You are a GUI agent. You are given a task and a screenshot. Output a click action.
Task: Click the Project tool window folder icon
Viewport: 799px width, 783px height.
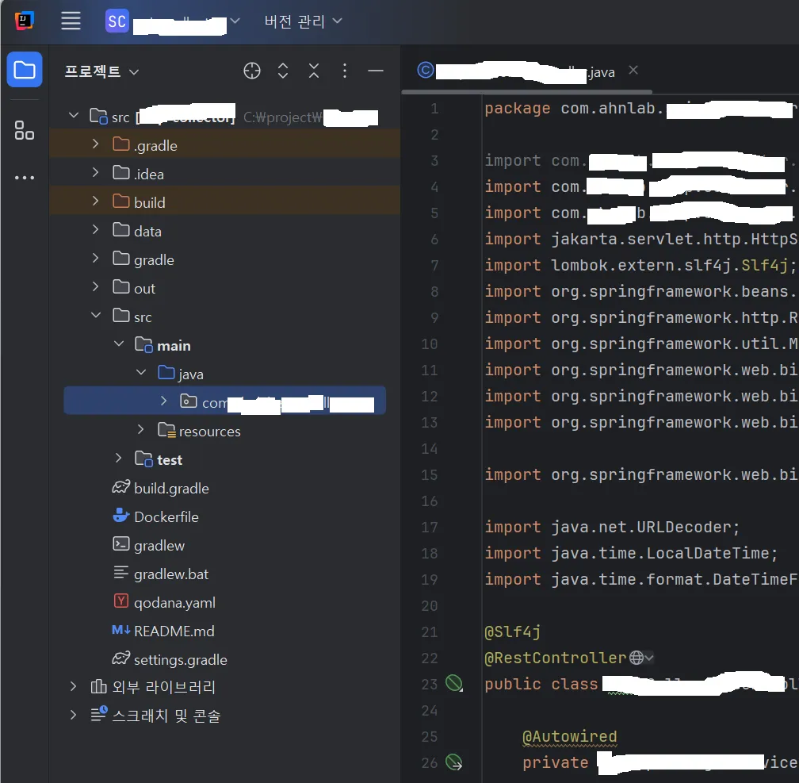tap(25, 71)
